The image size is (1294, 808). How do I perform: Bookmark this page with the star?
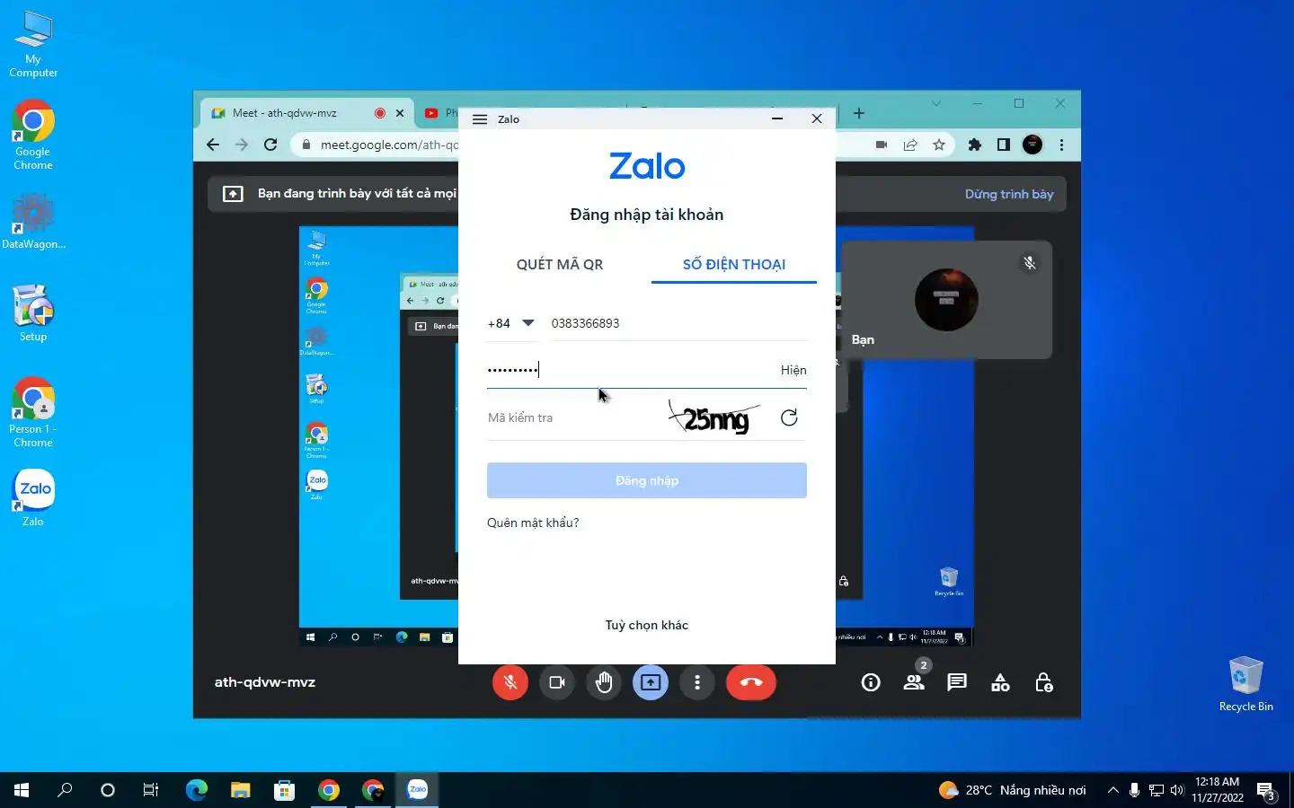click(x=939, y=145)
